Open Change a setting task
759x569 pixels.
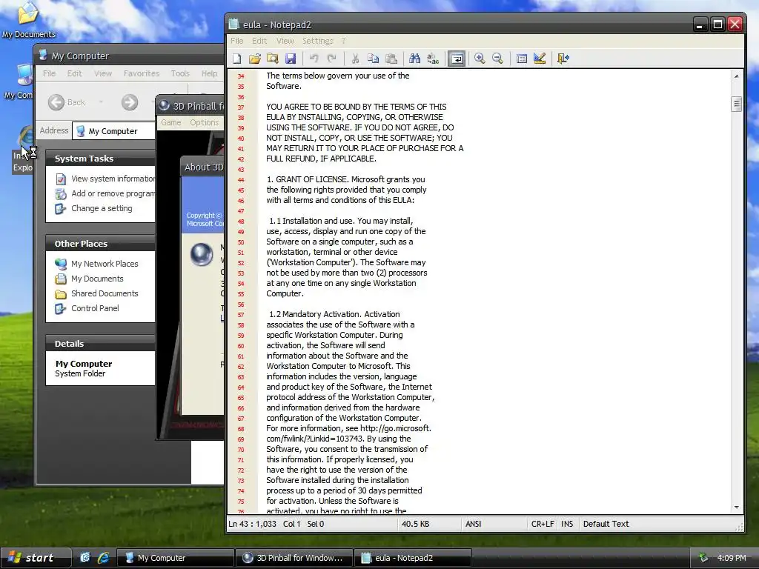click(94, 208)
